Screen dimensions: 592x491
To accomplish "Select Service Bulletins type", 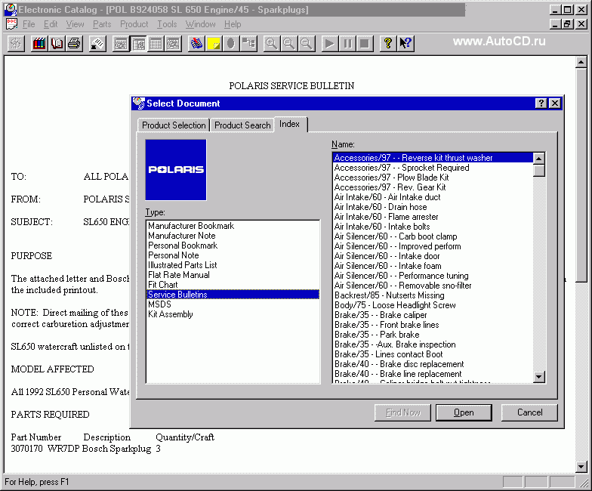I will (x=233, y=295).
